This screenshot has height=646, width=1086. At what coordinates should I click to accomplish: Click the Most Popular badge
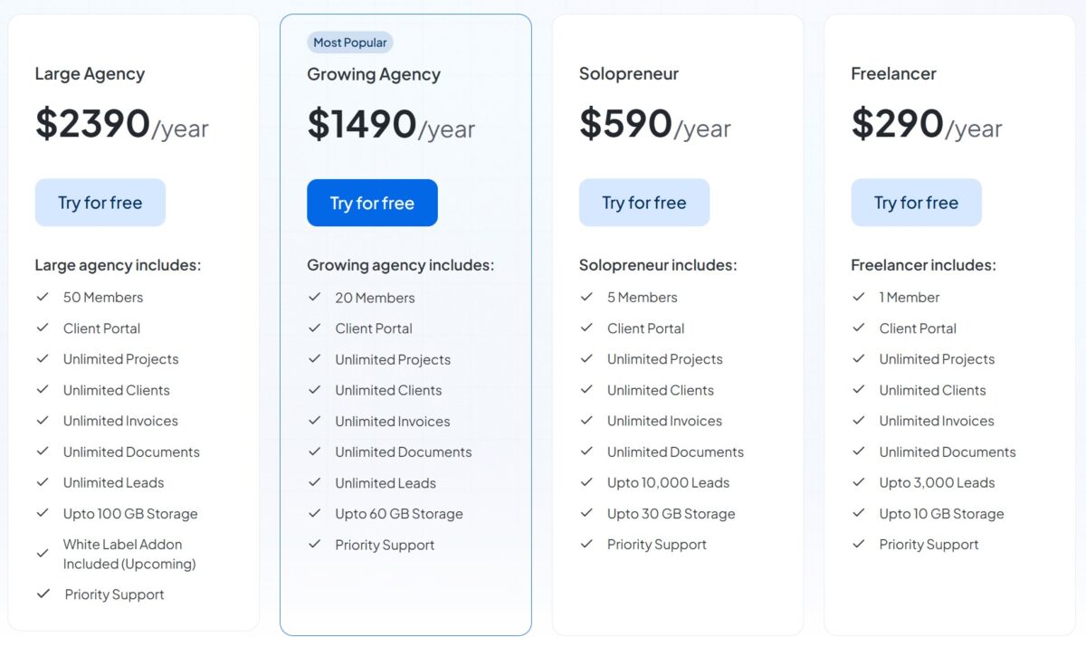[x=350, y=43]
